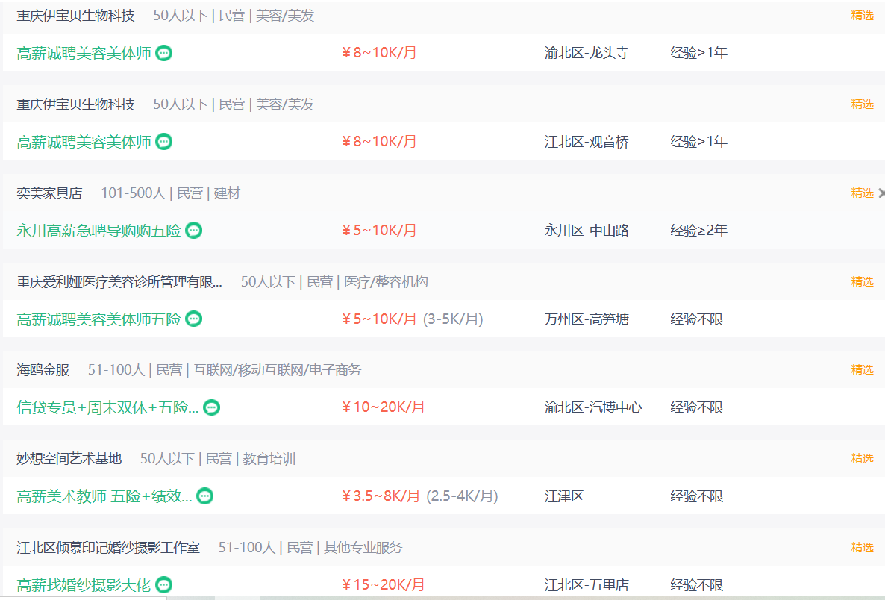Screen dimensions: 885x600
Task: Close the 奕美家具店 listing with X icon
Action: 881,193
